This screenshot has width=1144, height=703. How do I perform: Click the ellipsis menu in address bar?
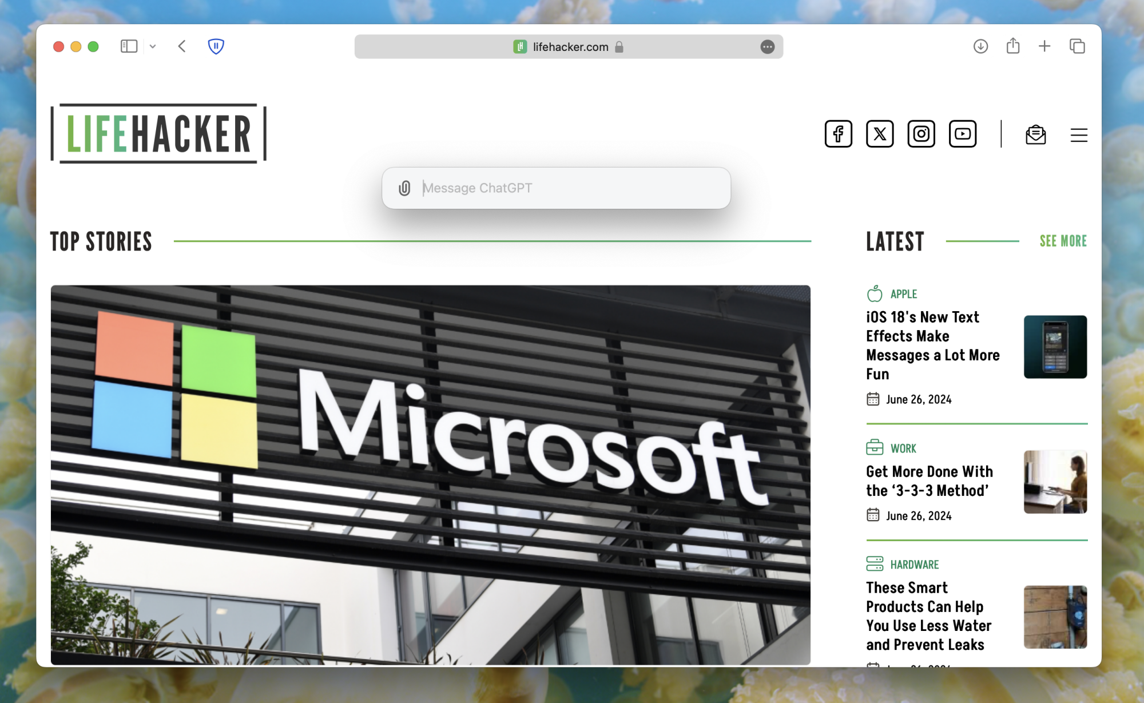pyautogui.click(x=767, y=46)
